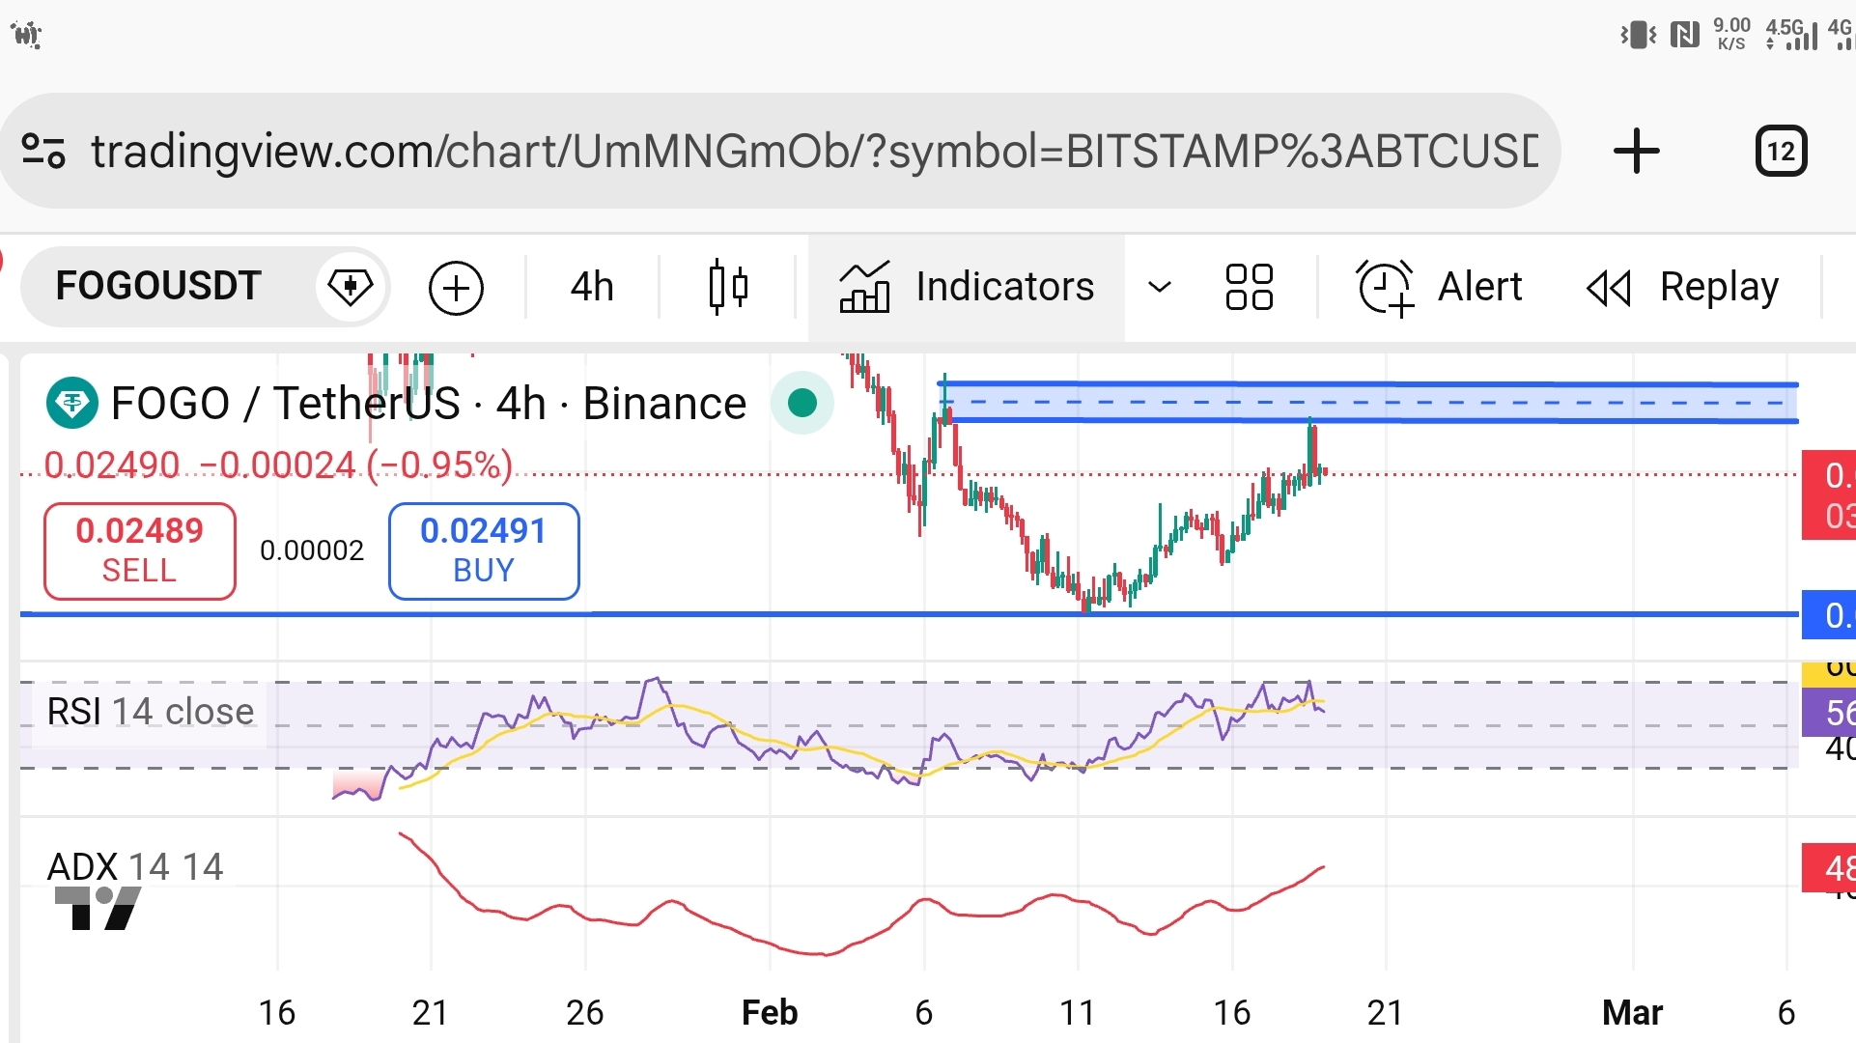Expand the indicator templates dropdown chevron
The image size is (1856, 1043).
[x=1159, y=287]
